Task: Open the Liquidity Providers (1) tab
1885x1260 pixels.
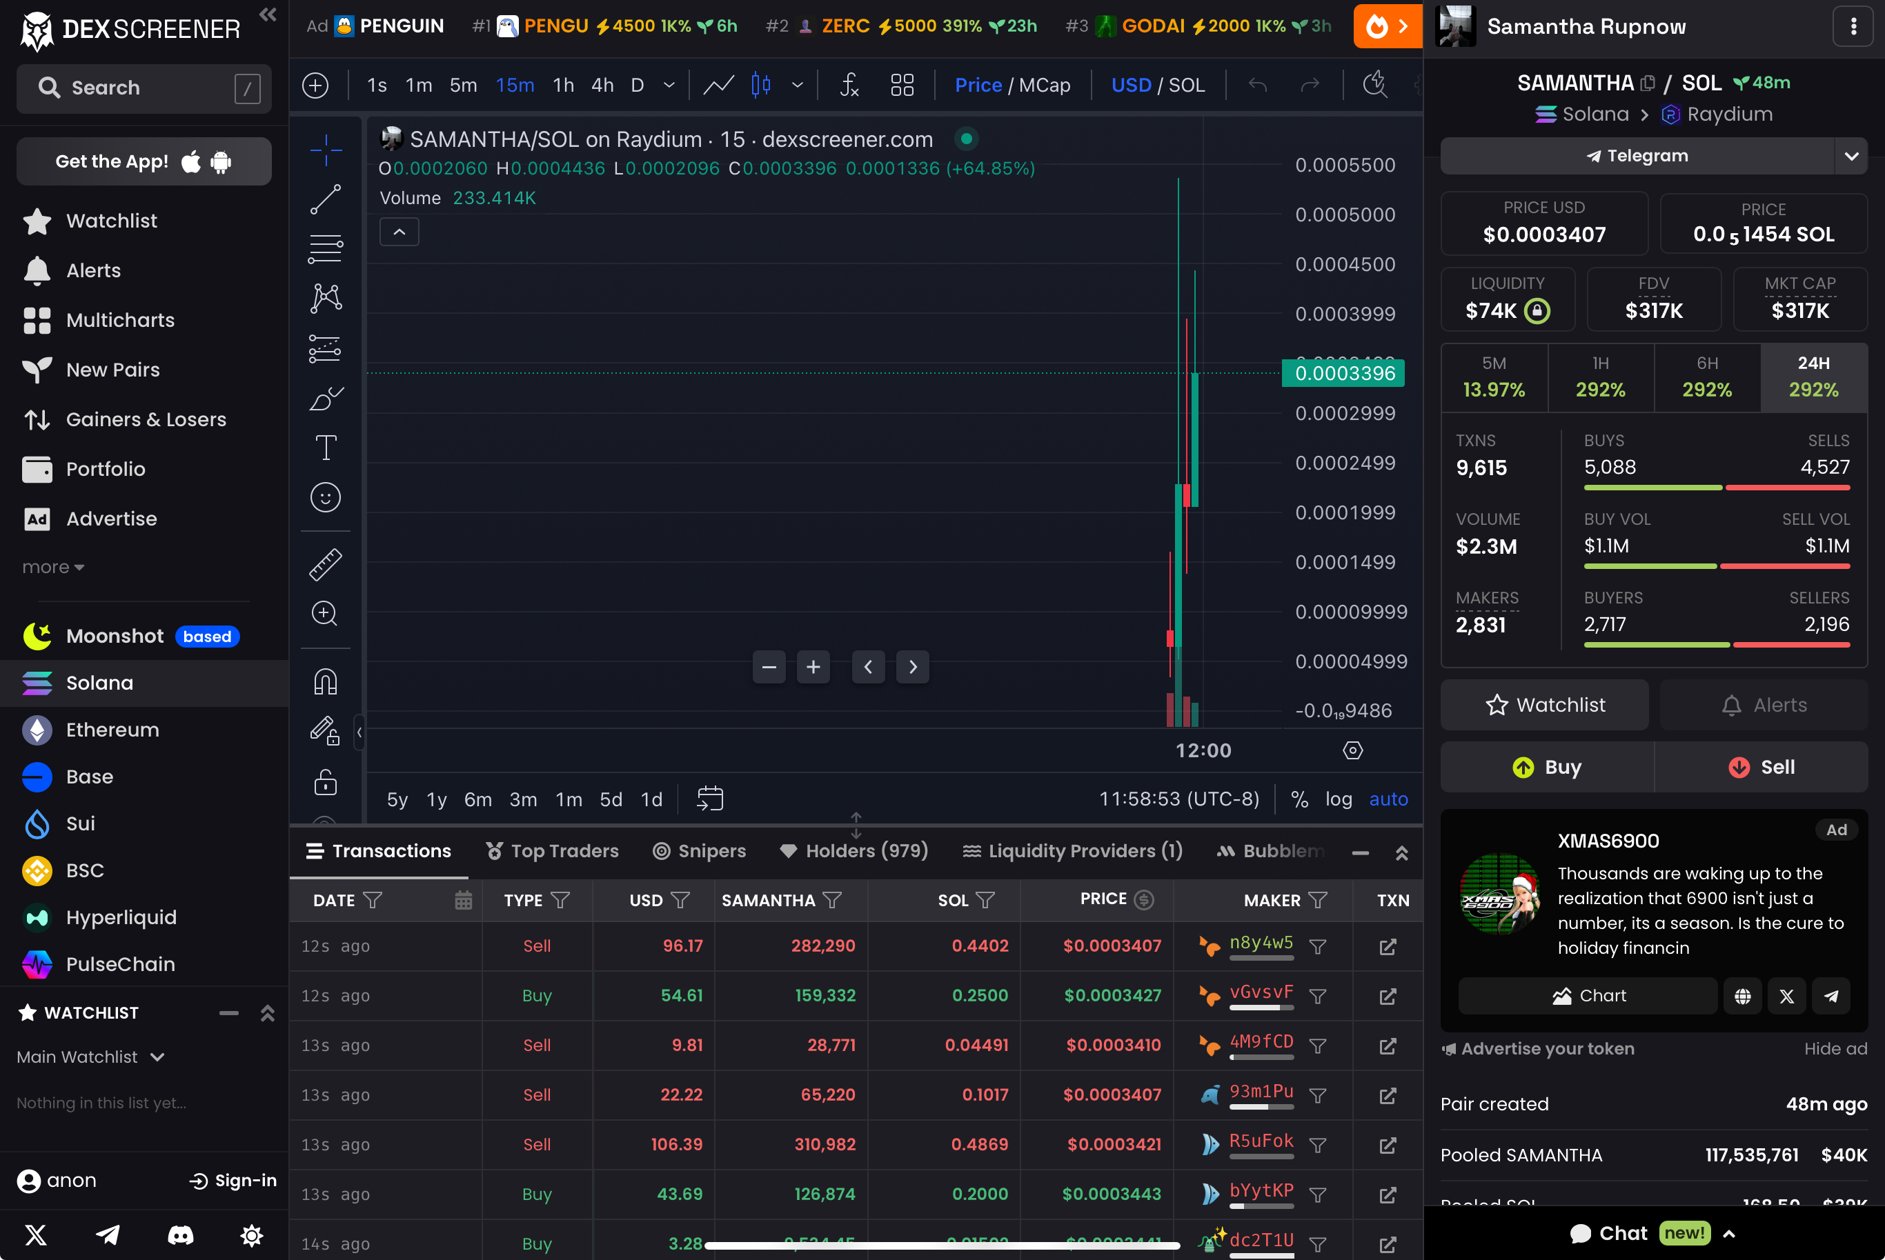Action: point(1072,851)
